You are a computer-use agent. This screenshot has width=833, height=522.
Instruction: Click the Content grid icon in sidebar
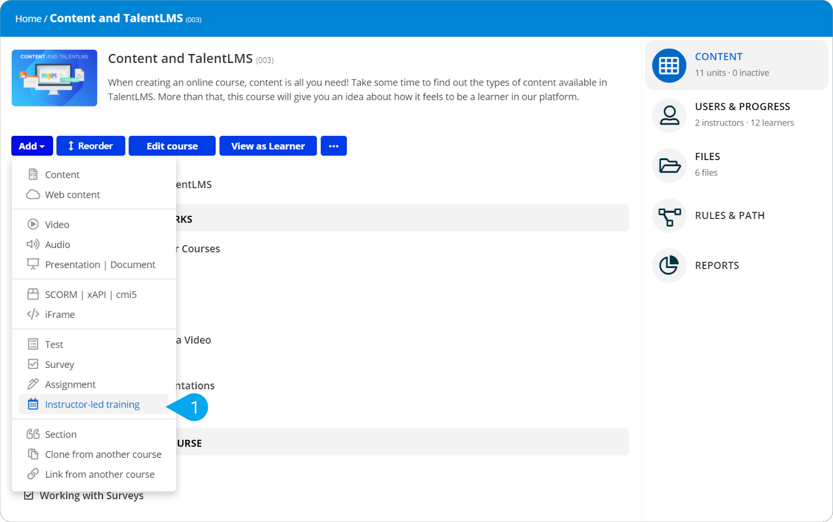click(x=669, y=66)
